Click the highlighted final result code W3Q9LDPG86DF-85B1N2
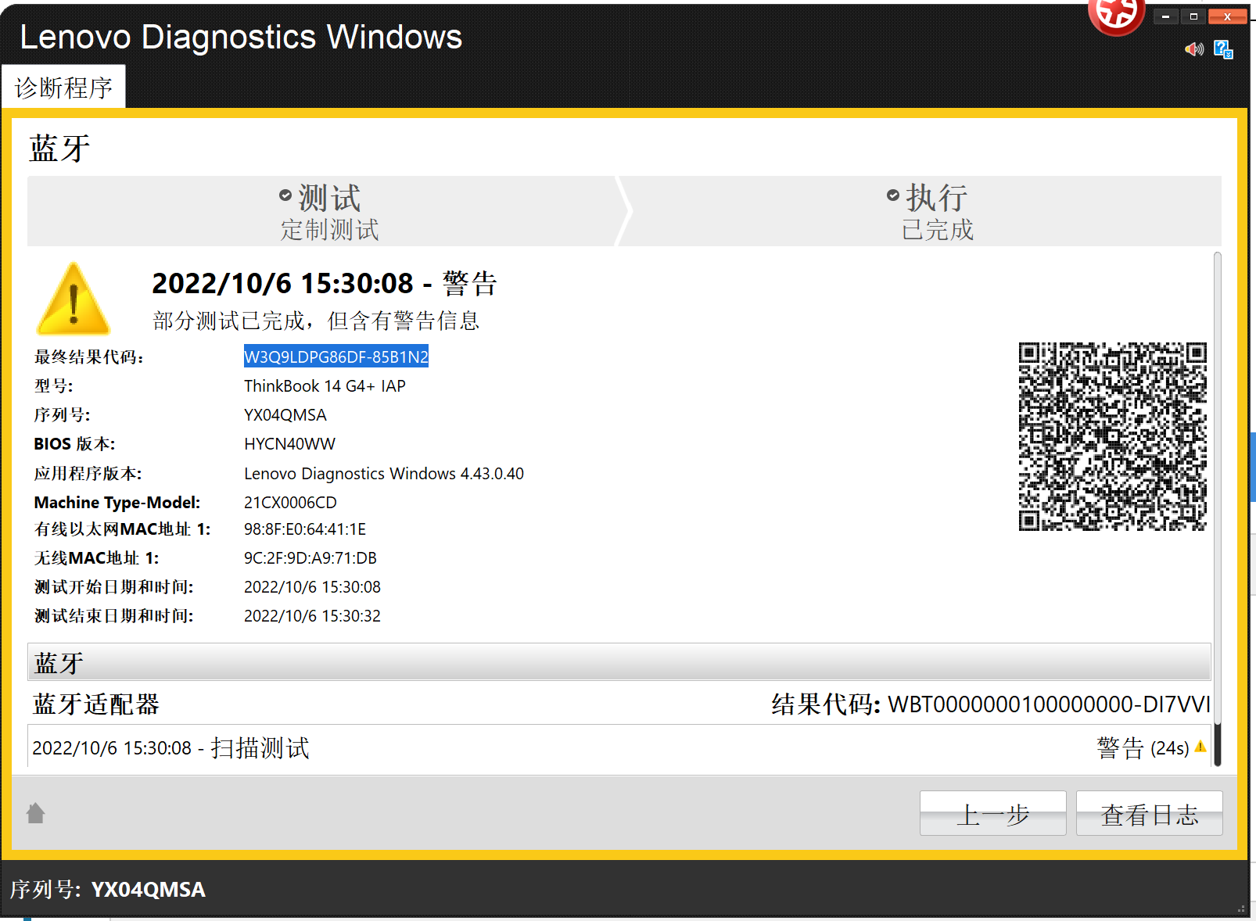1256x921 pixels. pos(336,357)
